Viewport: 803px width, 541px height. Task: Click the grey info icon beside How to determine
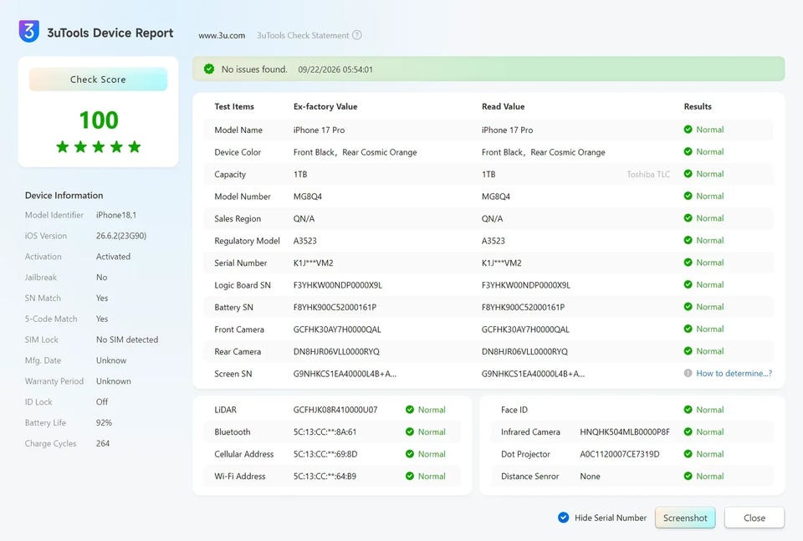click(688, 373)
